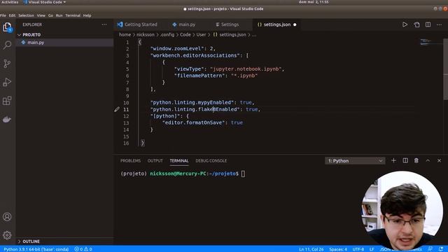448x252 pixels.
Task: Open the Selection menu
Action: (26, 15)
